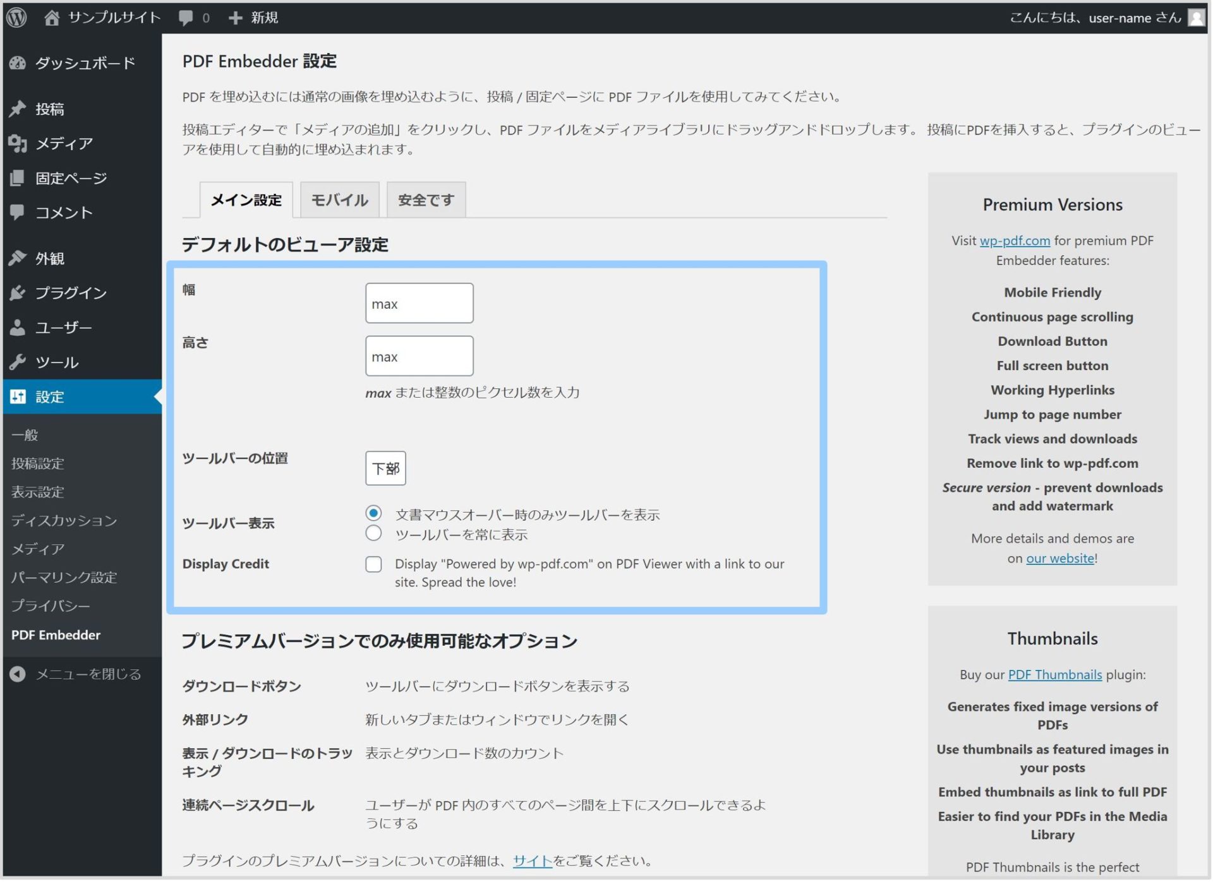Open the PDF Thumbnails plugin link
The image size is (1213, 882).
(x=1054, y=674)
